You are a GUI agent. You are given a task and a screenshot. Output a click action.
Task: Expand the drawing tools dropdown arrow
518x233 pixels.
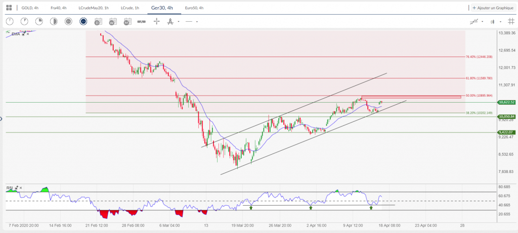(x=178, y=22)
